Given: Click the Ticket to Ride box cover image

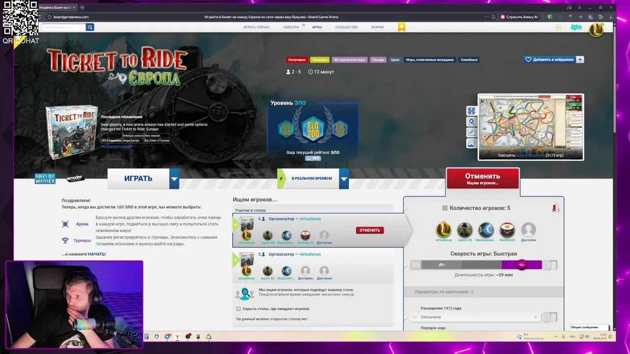Looking at the screenshot, I should click(x=72, y=132).
